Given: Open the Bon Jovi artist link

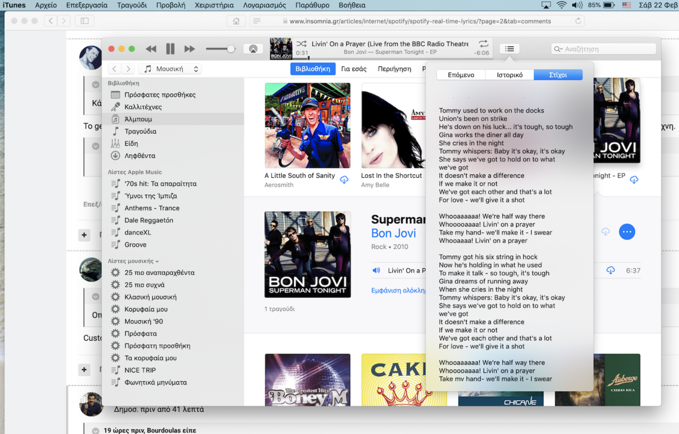Looking at the screenshot, I should [x=393, y=233].
